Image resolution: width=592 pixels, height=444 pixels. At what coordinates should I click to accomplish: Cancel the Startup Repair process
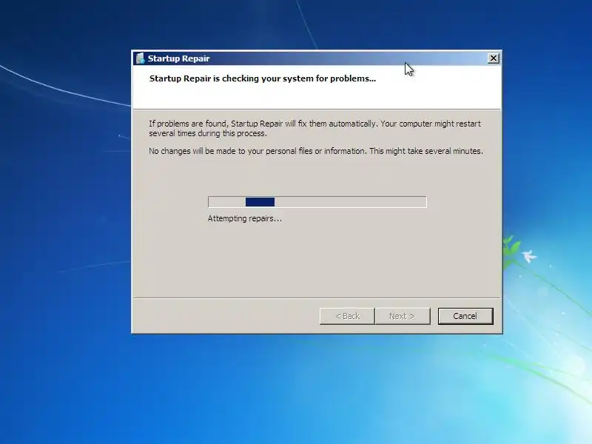click(465, 316)
